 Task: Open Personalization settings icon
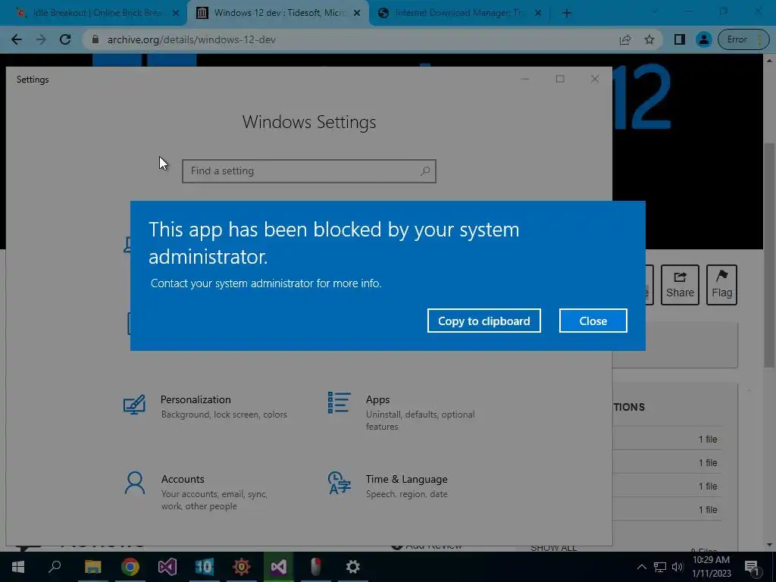coord(134,405)
